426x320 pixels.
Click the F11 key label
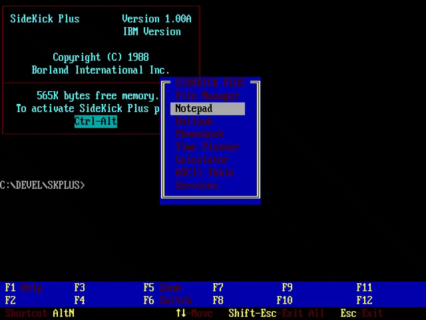pos(364,288)
